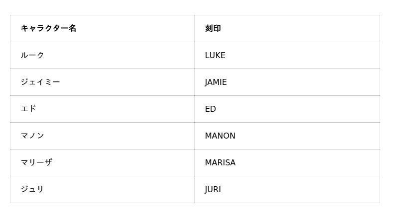Highlight the table row with MARISA

click(195, 163)
